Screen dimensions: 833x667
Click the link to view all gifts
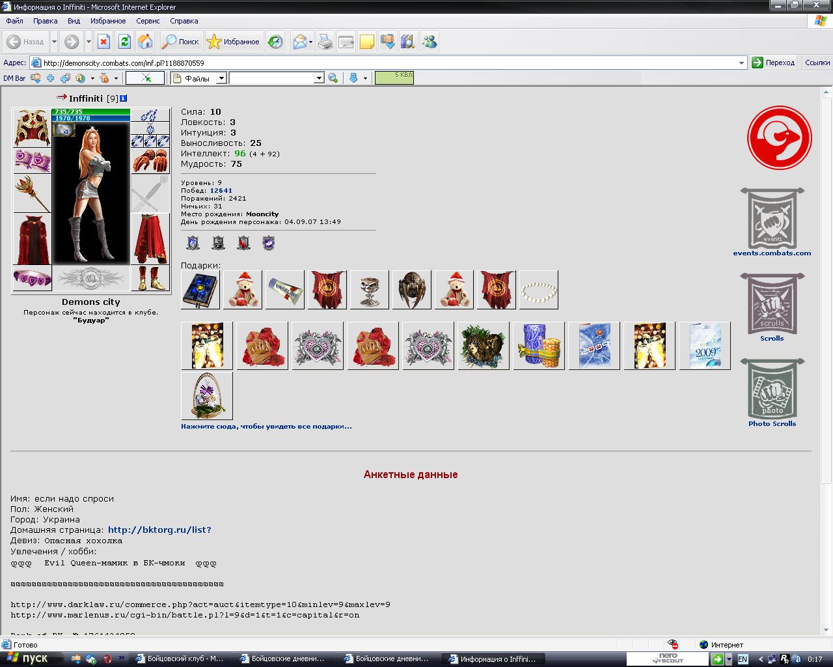tap(266, 426)
